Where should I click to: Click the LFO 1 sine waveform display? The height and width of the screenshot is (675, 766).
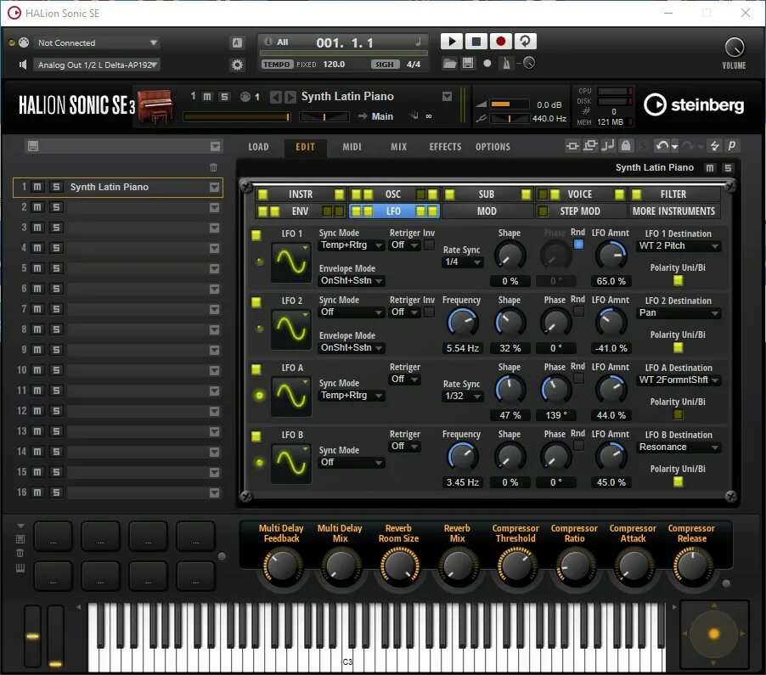tap(291, 262)
